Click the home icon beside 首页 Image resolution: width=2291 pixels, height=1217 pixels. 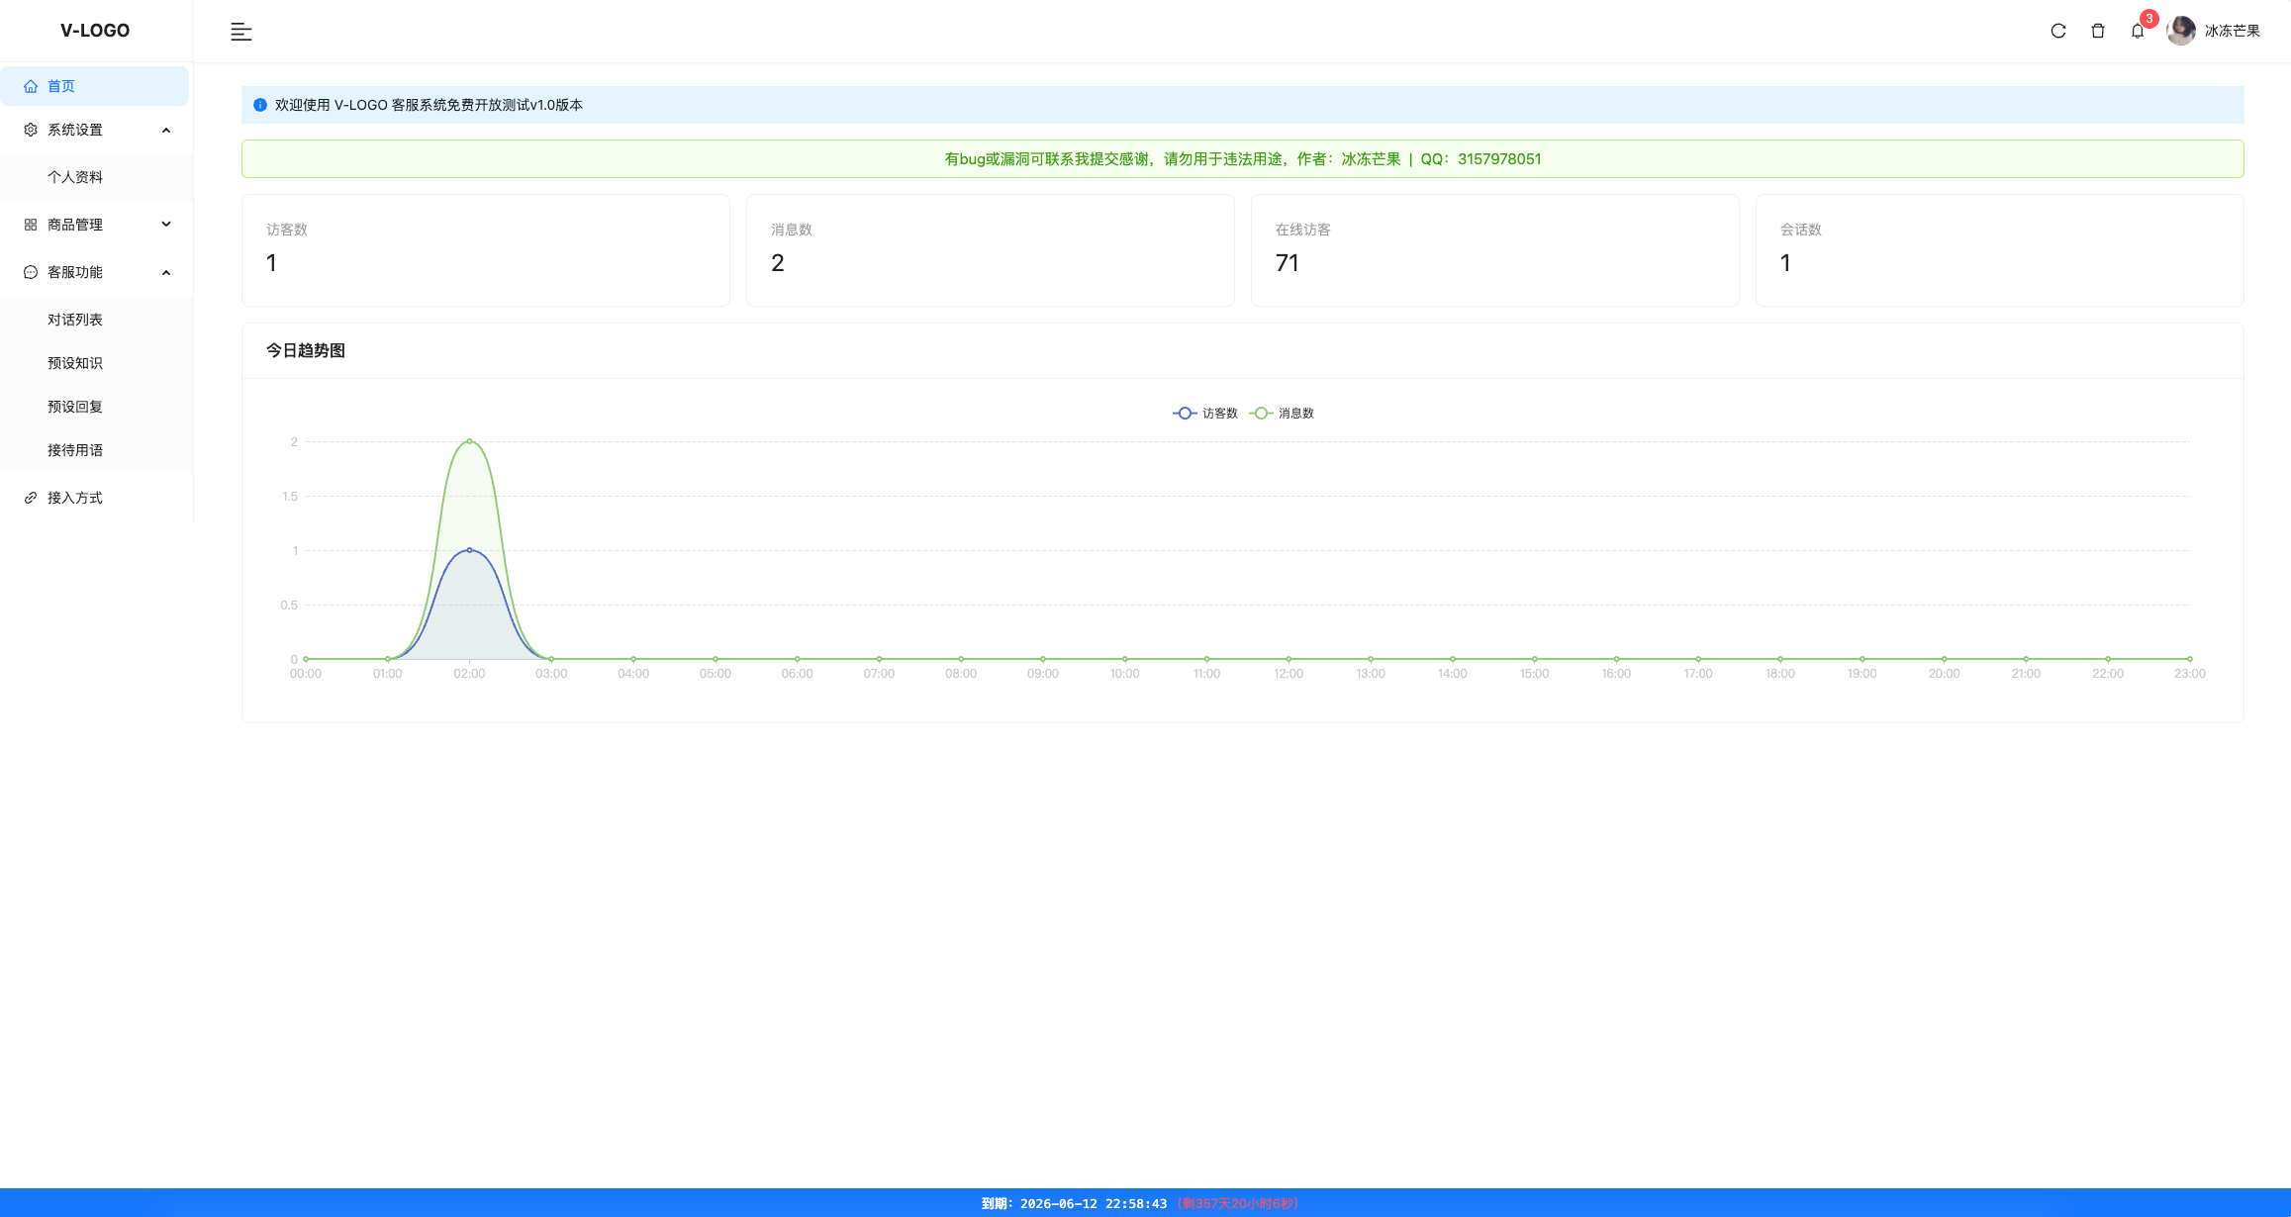click(31, 86)
